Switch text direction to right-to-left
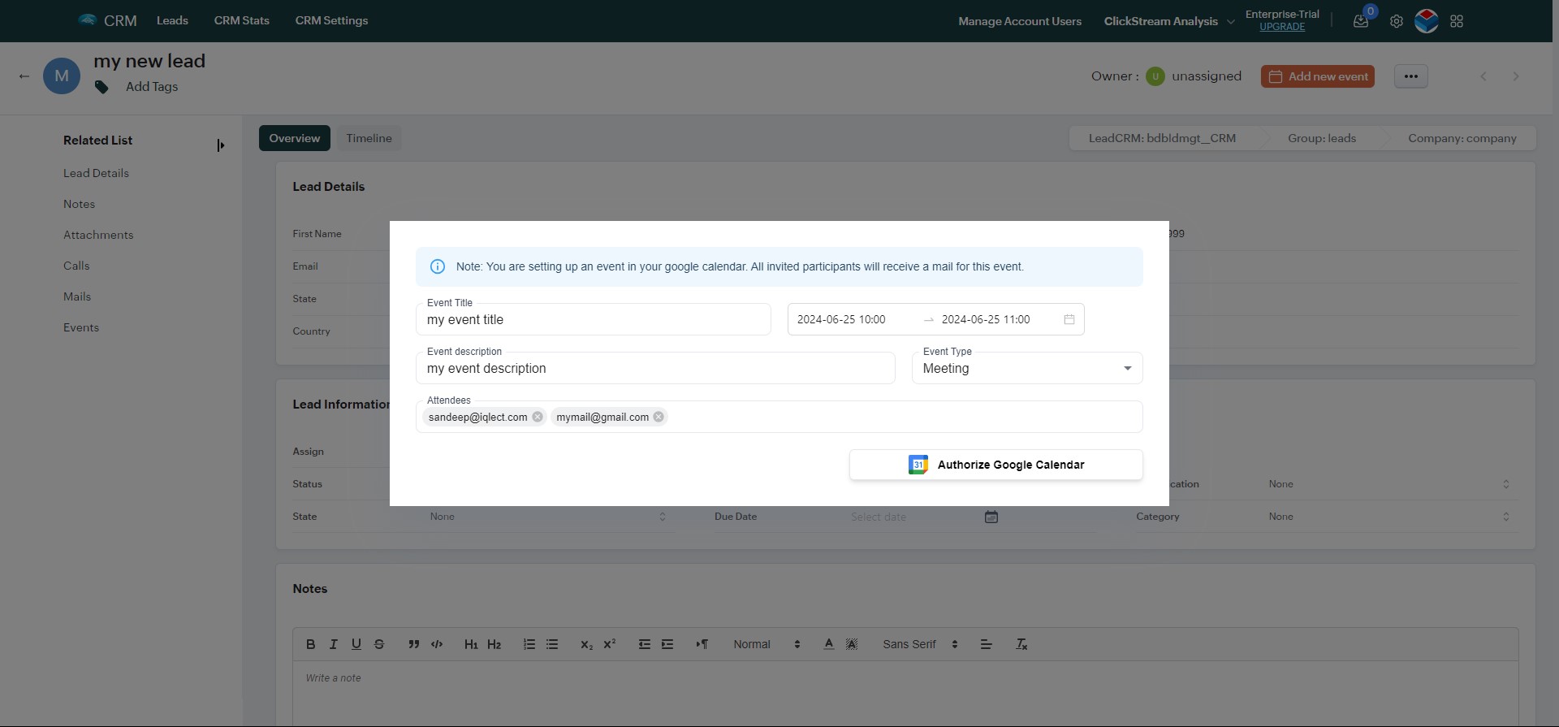The image size is (1559, 727). tap(702, 644)
